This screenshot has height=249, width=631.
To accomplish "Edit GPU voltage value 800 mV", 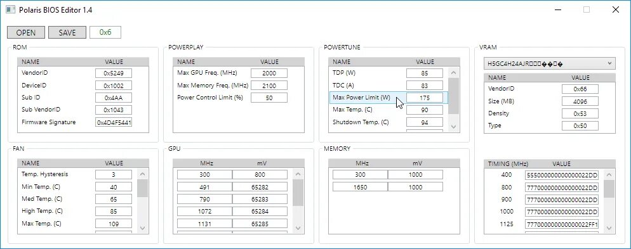I will pos(260,174).
